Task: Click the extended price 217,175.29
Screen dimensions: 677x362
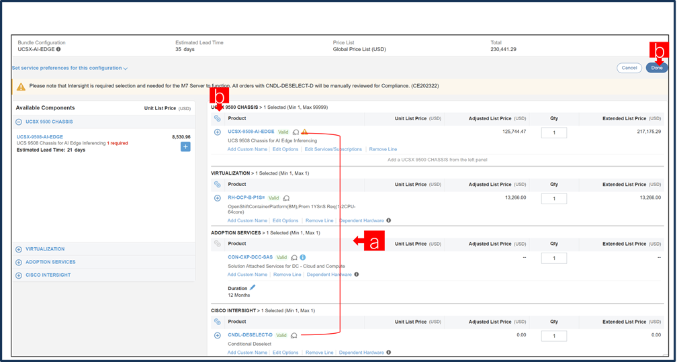Action: click(x=647, y=131)
